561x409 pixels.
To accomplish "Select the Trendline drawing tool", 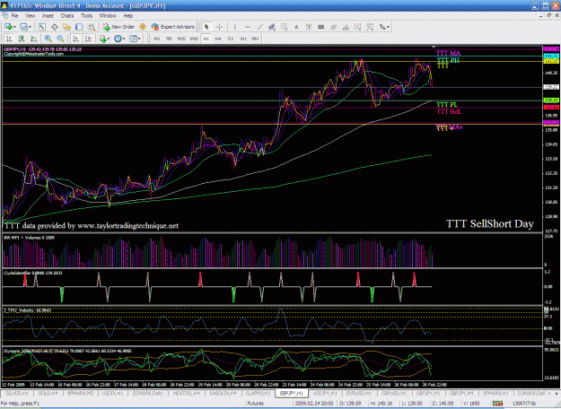I will [x=259, y=27].
